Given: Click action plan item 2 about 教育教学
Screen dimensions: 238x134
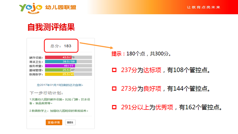Looking at the screenshot, I should point(59,111).
